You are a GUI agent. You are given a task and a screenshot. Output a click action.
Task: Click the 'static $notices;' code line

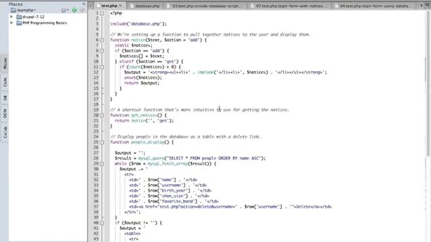click(133, 45)
